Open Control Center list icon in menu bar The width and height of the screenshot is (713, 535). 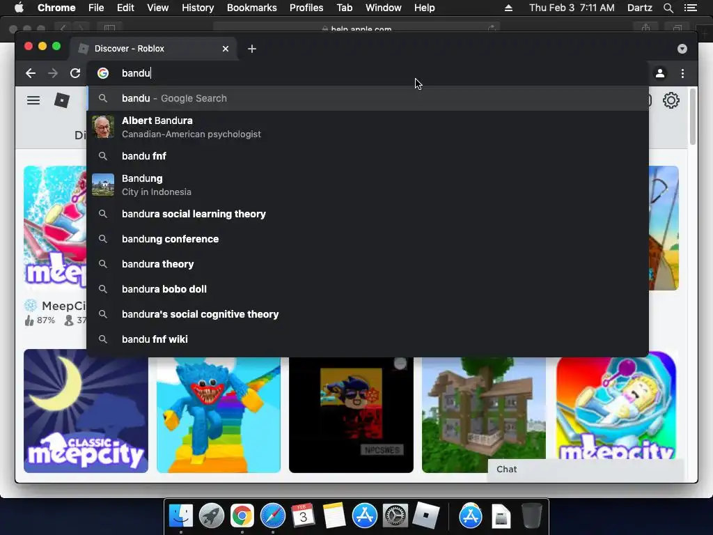pos(691,8)
